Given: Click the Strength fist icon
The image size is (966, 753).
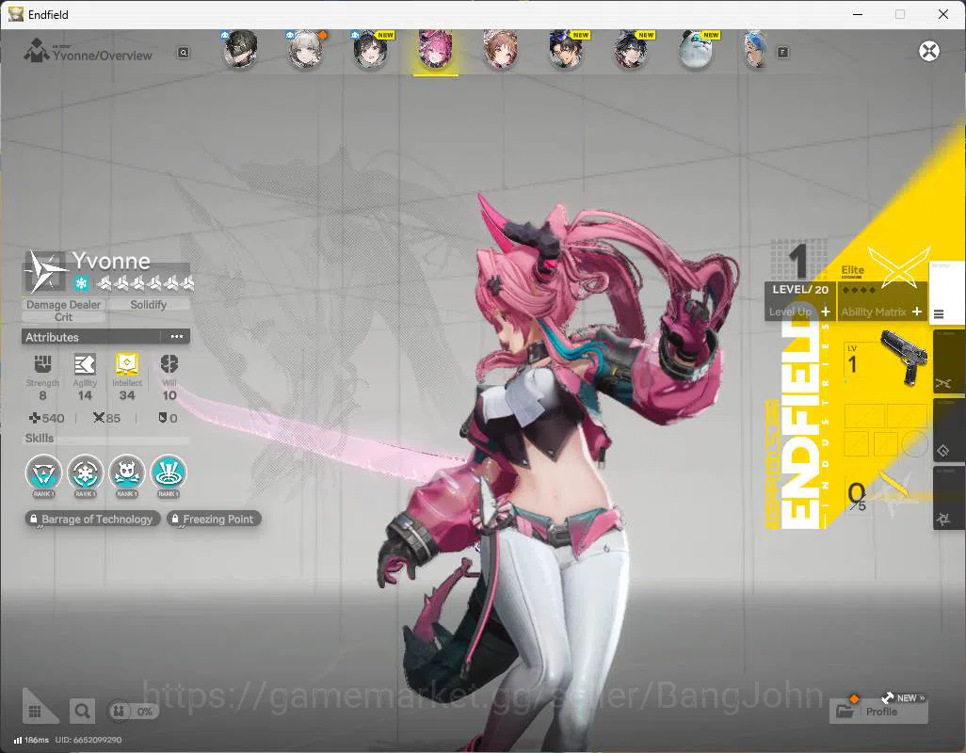Looking at the screenshot, I should [42, 364].
